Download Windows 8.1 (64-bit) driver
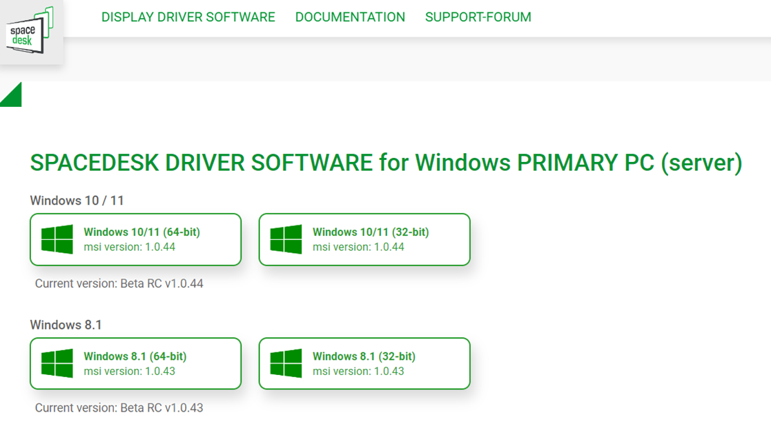Image resolution: width=771 pixels, height=424 pixels. click(136, 363)
